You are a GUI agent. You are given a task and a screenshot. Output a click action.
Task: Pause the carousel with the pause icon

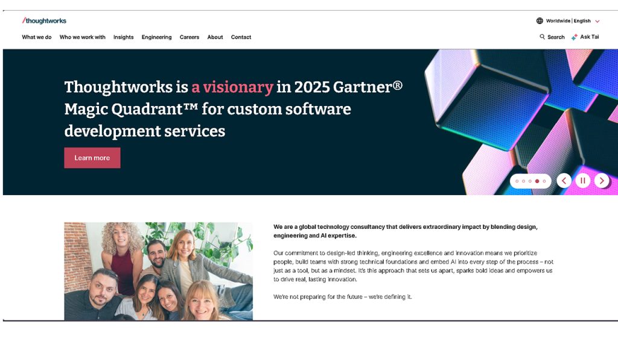pos(582,180)
